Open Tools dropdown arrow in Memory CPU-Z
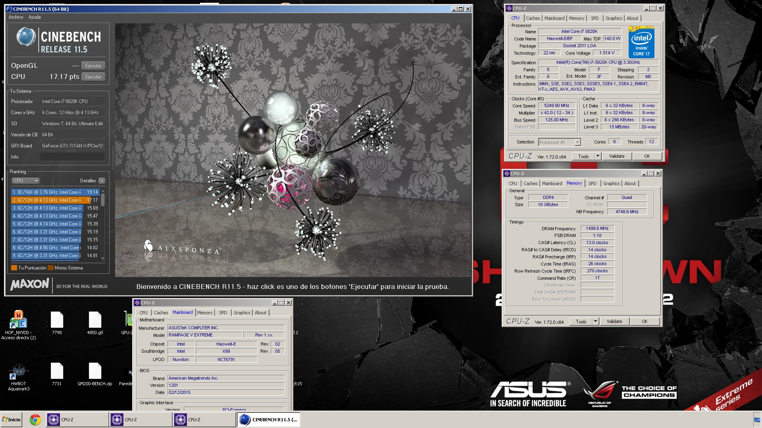Image resolution: width=762 pixels, height=428 pixels. coord(595,321)
